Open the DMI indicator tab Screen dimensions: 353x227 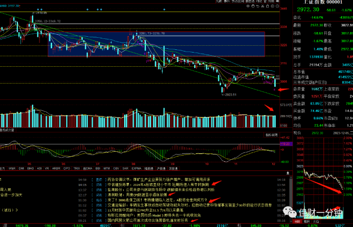[22, 168]
